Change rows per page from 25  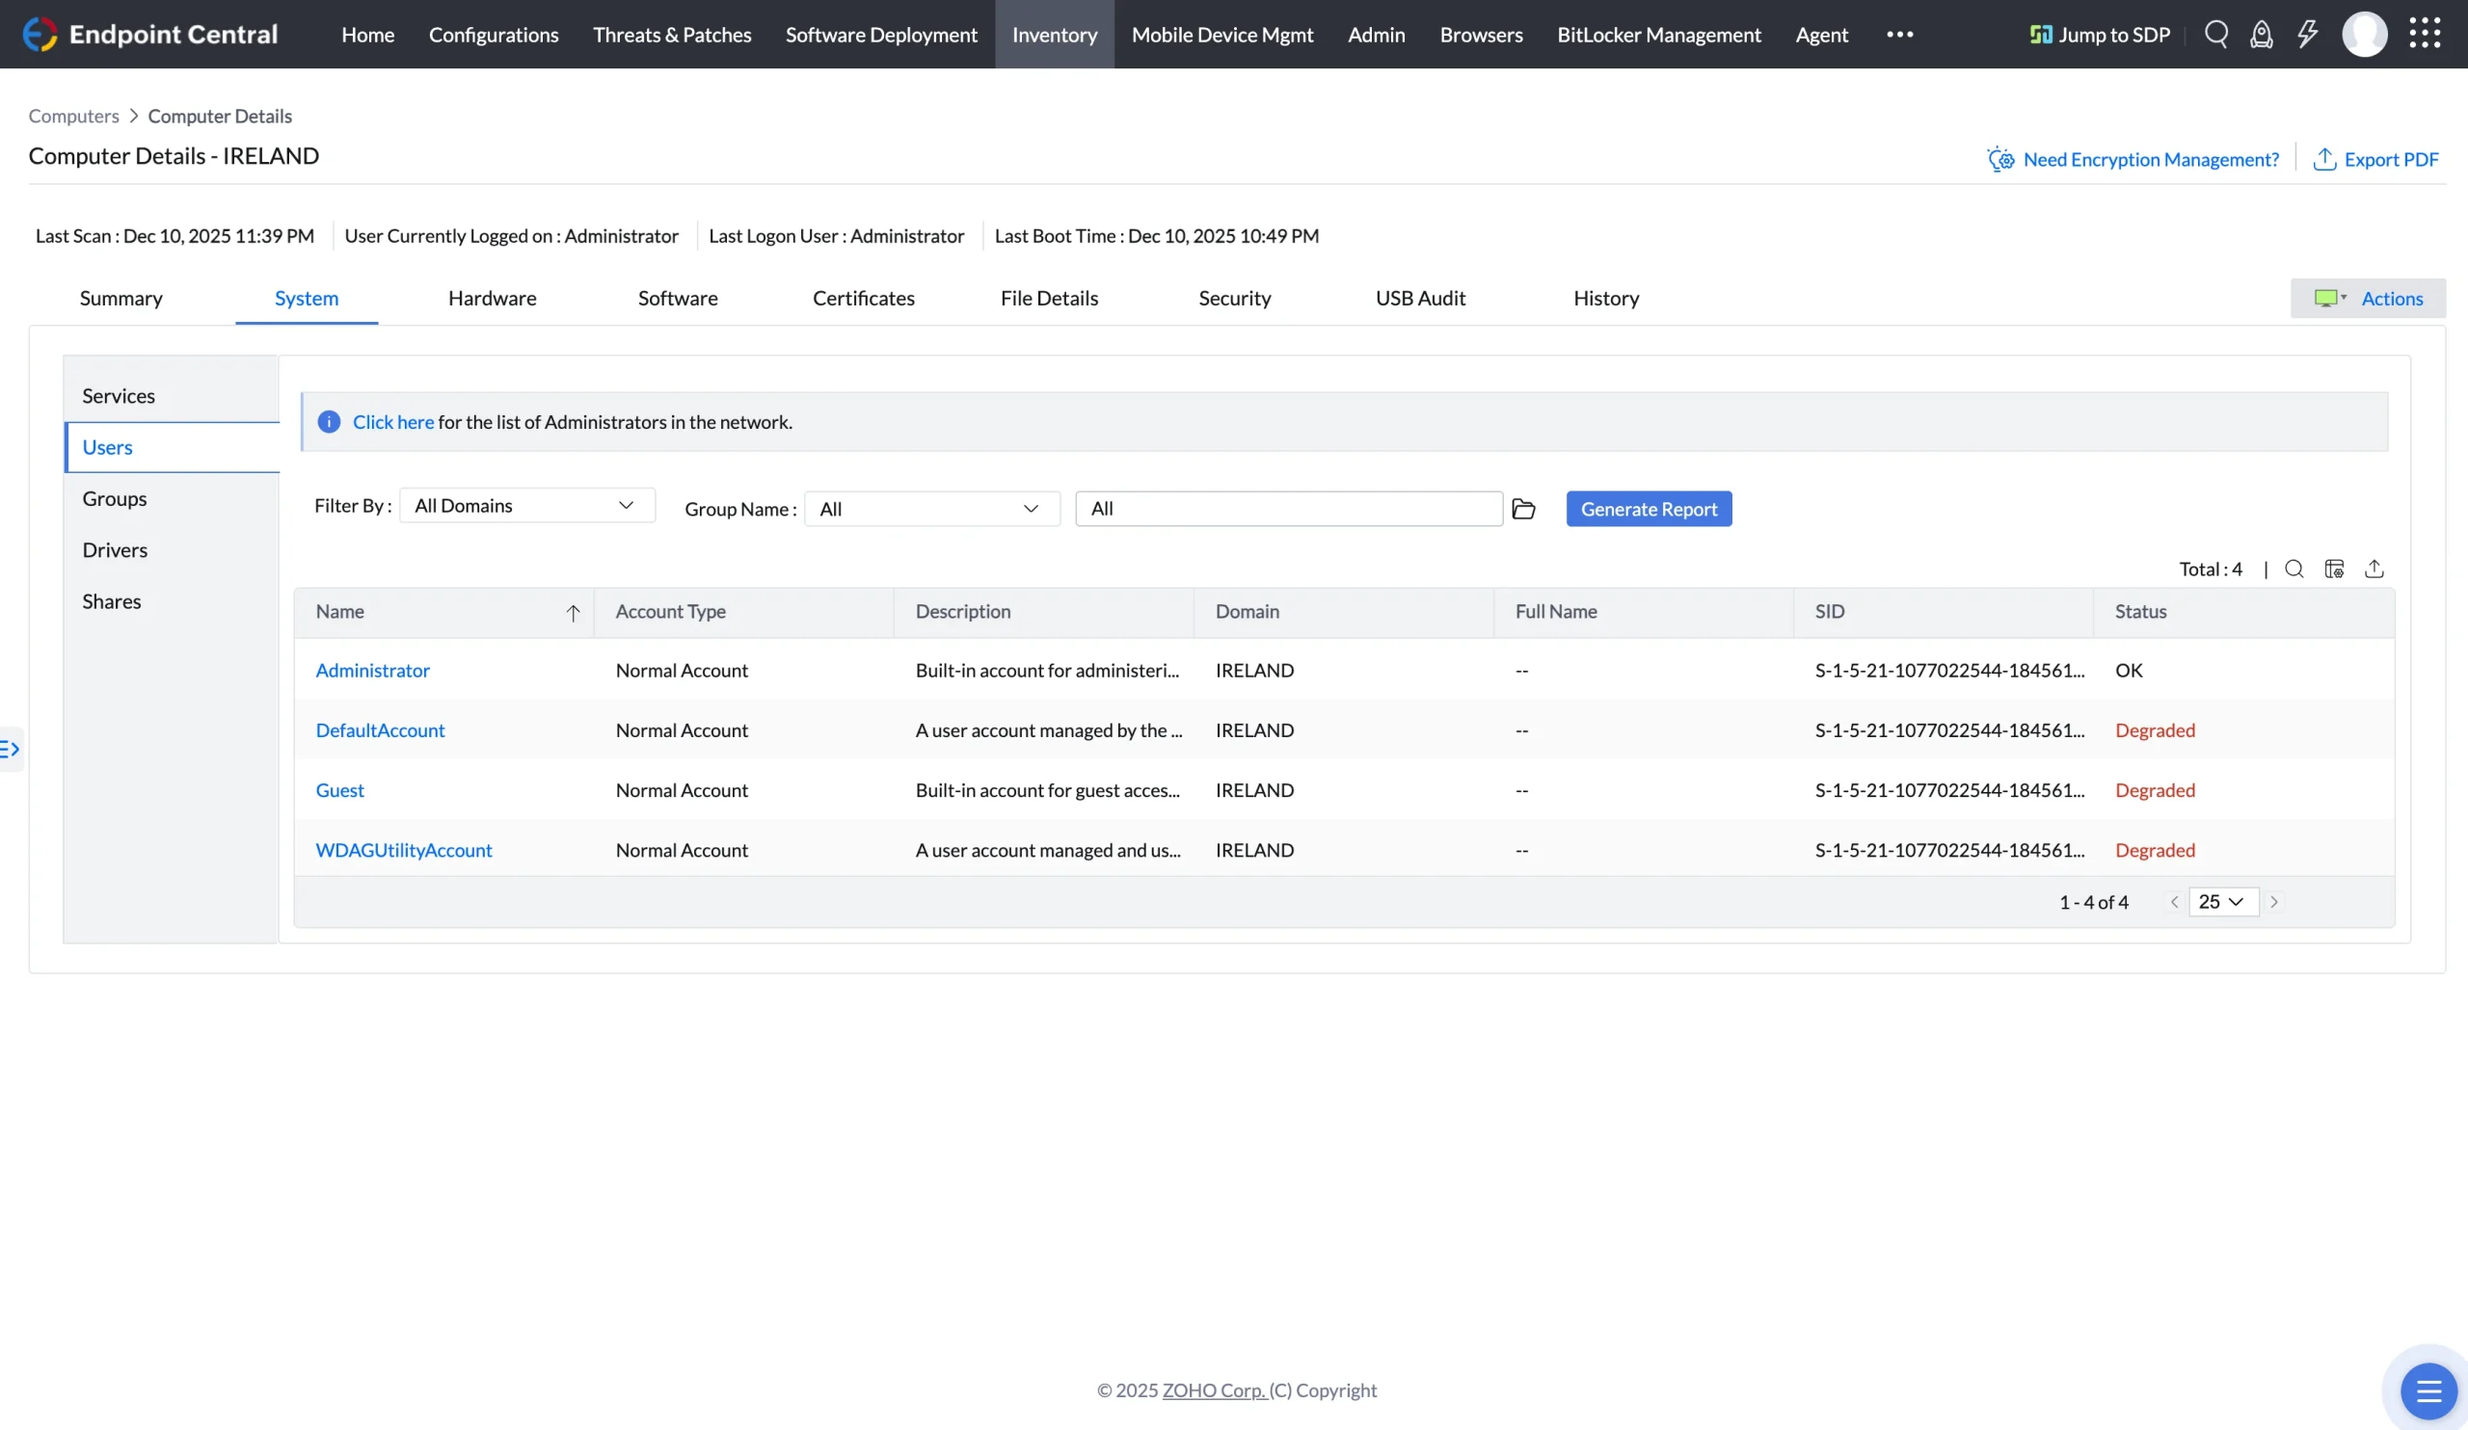coord(2223,903)
